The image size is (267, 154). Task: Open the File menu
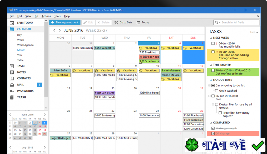pos(12,16)
